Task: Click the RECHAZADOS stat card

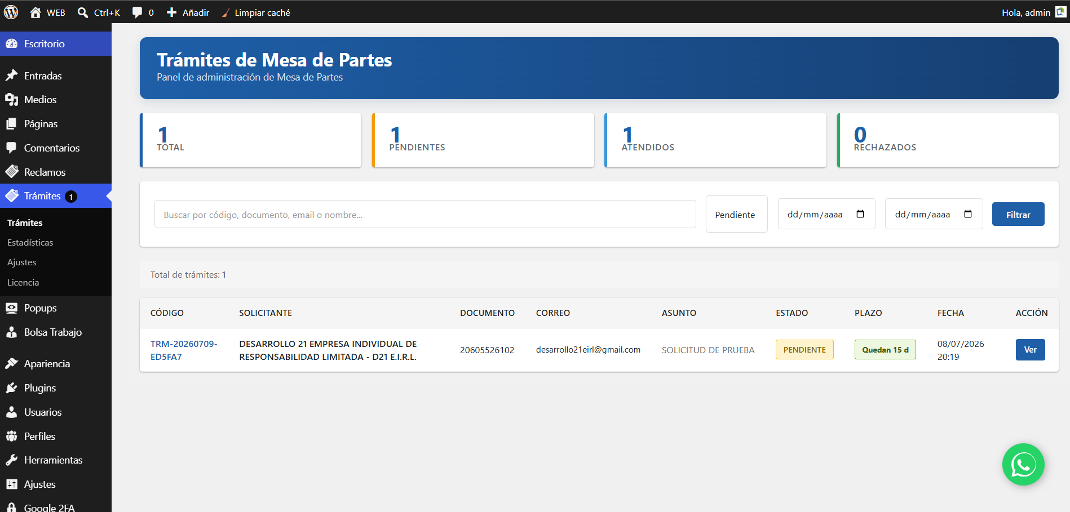Action: [x=948, y=140]
